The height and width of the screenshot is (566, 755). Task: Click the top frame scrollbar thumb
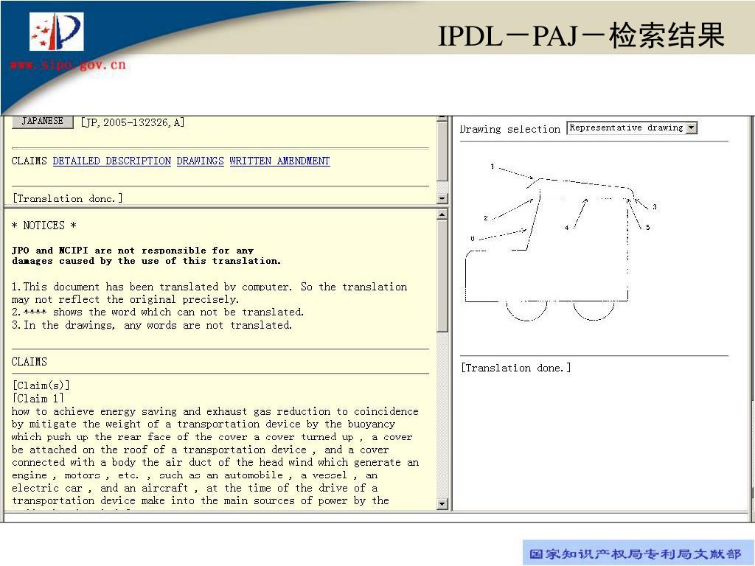[x=442, y=151]
